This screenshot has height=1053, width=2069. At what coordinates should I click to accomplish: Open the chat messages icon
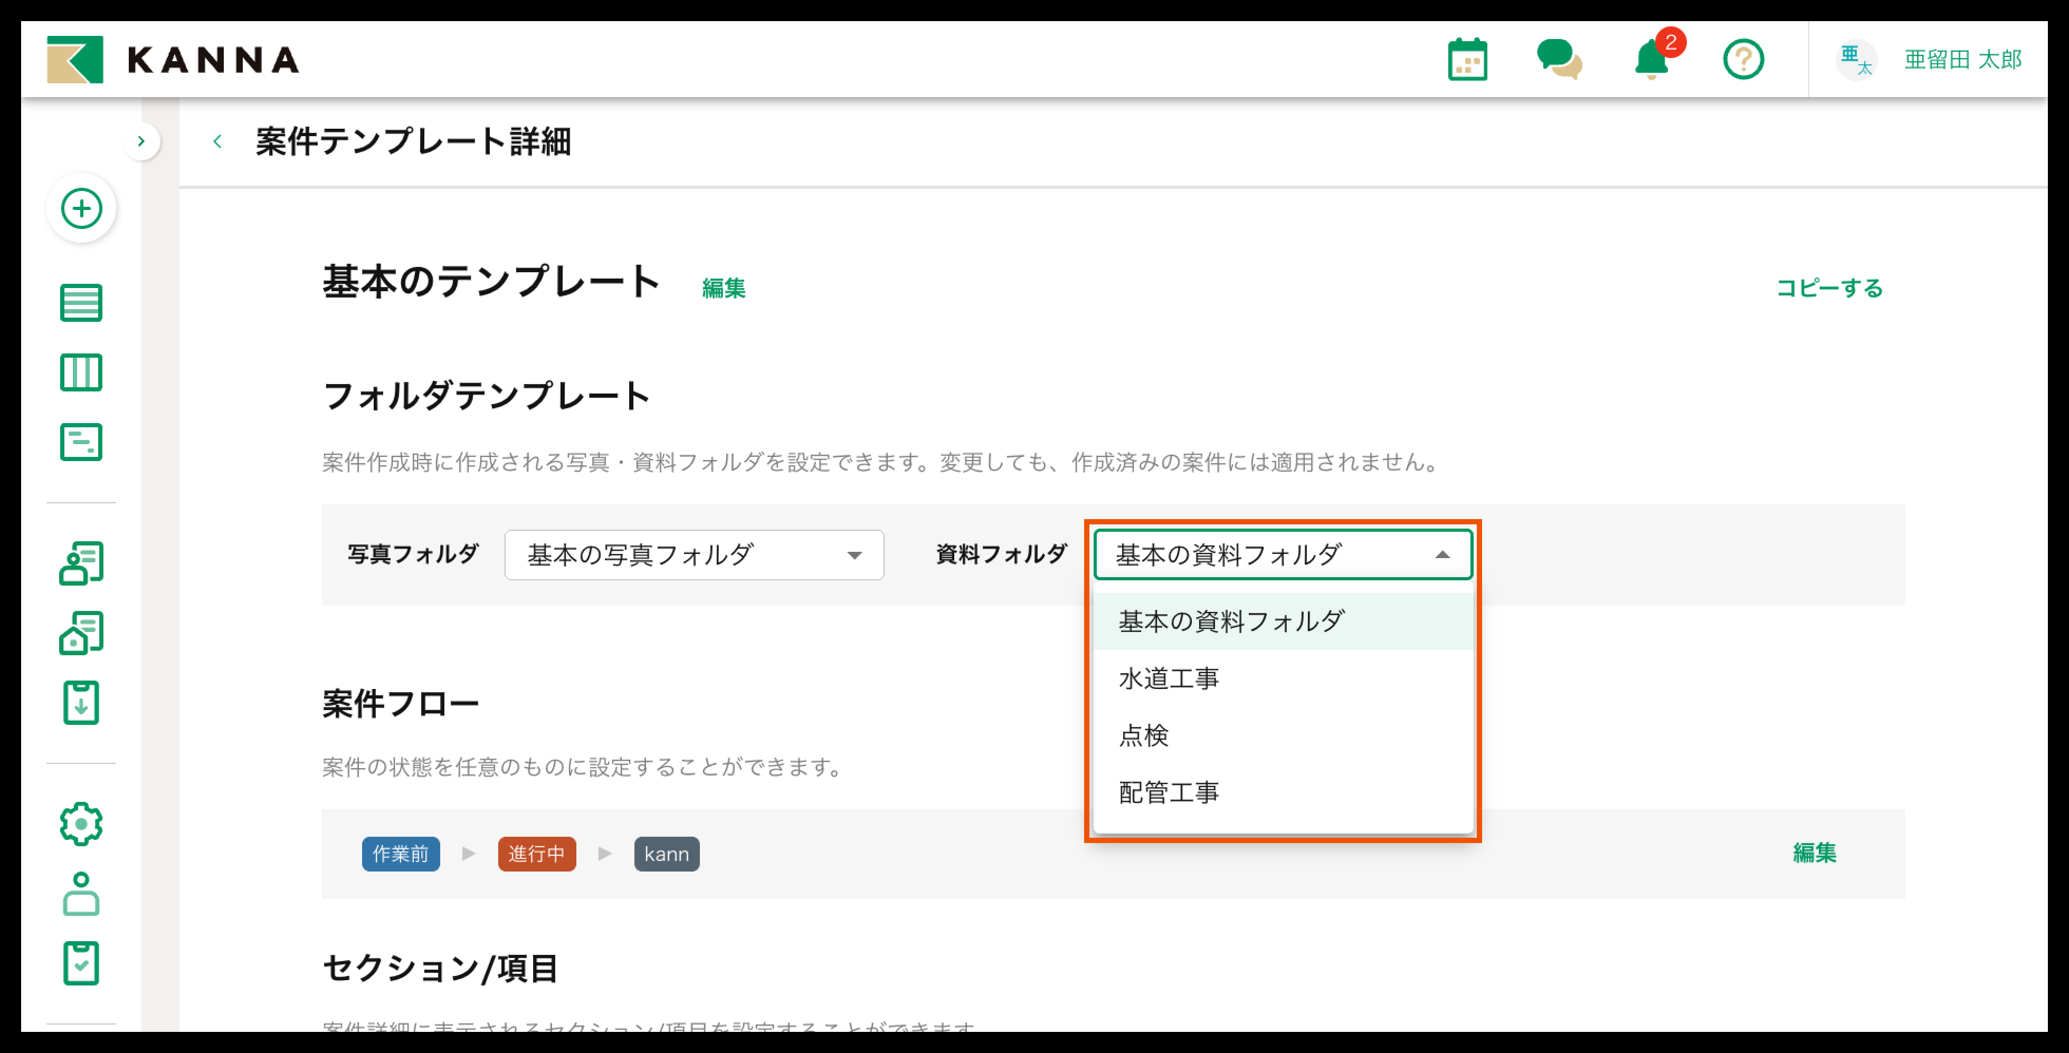[1558, 60]
